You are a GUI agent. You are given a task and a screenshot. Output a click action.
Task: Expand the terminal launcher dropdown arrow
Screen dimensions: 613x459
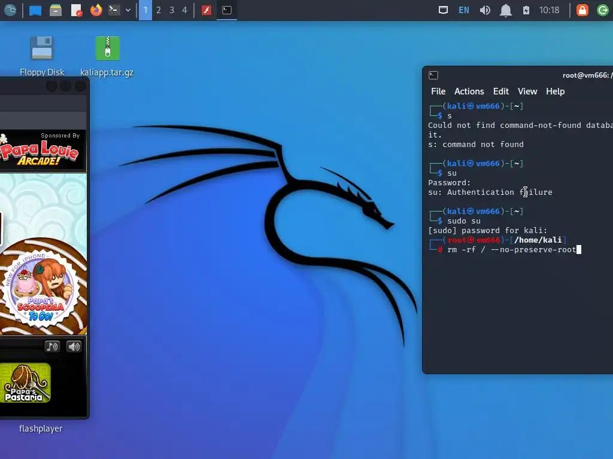tap(128, 10)
